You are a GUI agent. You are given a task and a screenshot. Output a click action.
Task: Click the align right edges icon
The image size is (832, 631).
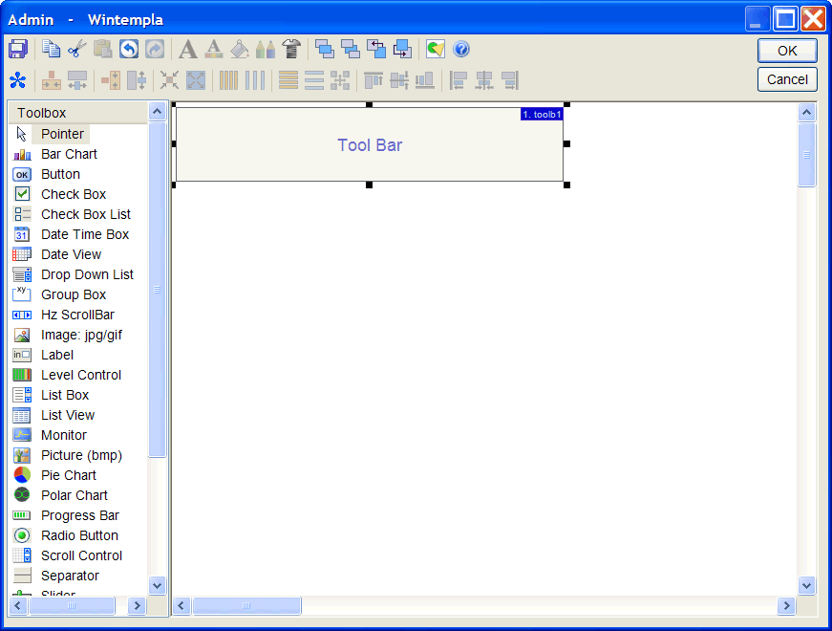tap(510, 80)
